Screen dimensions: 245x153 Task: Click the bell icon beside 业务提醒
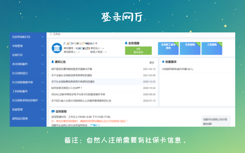click(x=126, y=43)
